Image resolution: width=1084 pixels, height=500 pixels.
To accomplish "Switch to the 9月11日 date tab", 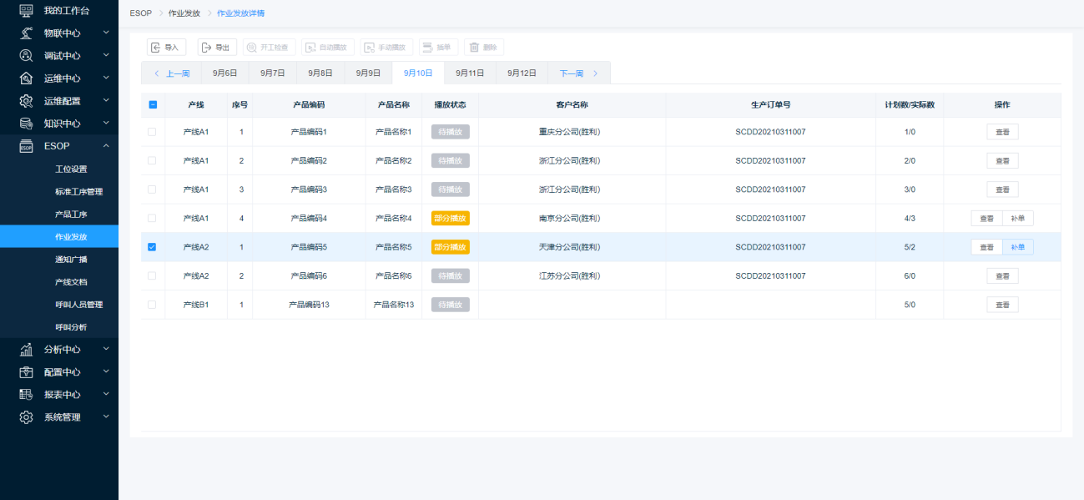I will (470, 73).
